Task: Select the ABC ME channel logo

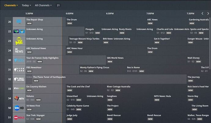Action: [x=19, y=41]
